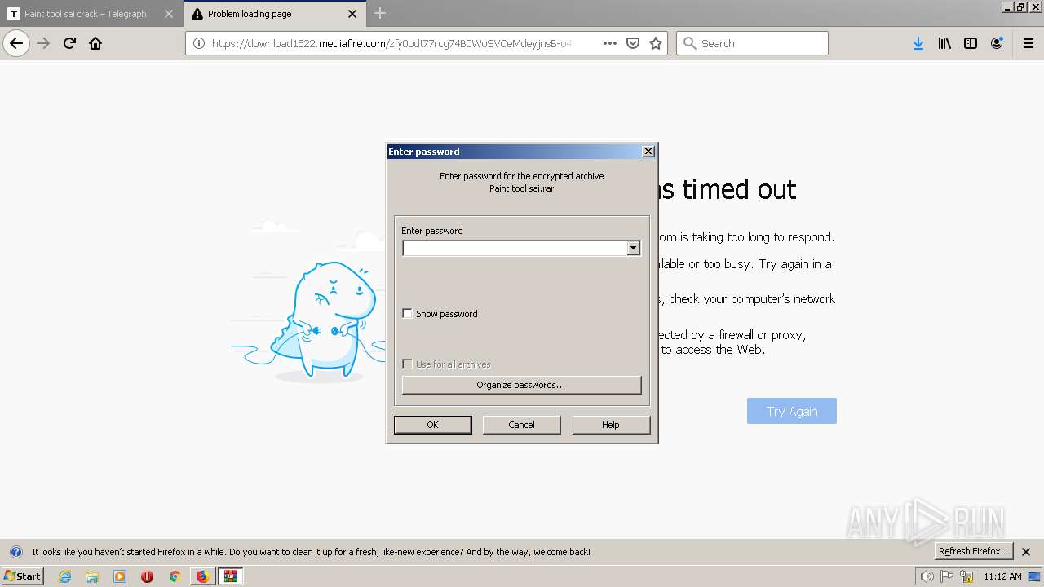
Task: Open Chrome browser from taskbar
Action: (175, 576)
